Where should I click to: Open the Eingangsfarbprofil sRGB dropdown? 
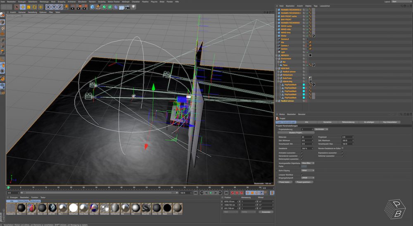308,178
